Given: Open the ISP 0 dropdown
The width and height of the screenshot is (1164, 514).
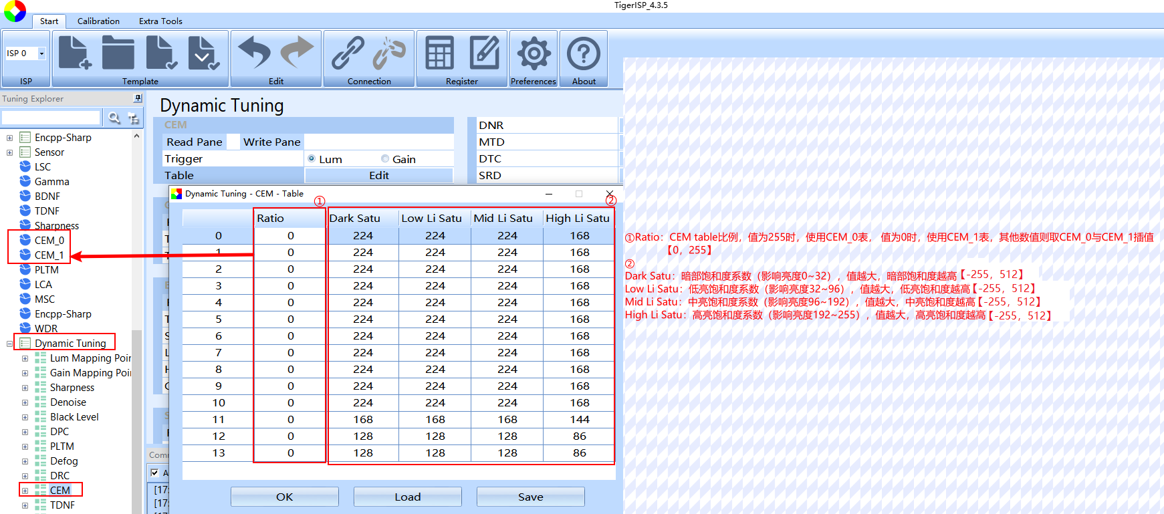Looking at the screenshot, I should click(41, 53).
